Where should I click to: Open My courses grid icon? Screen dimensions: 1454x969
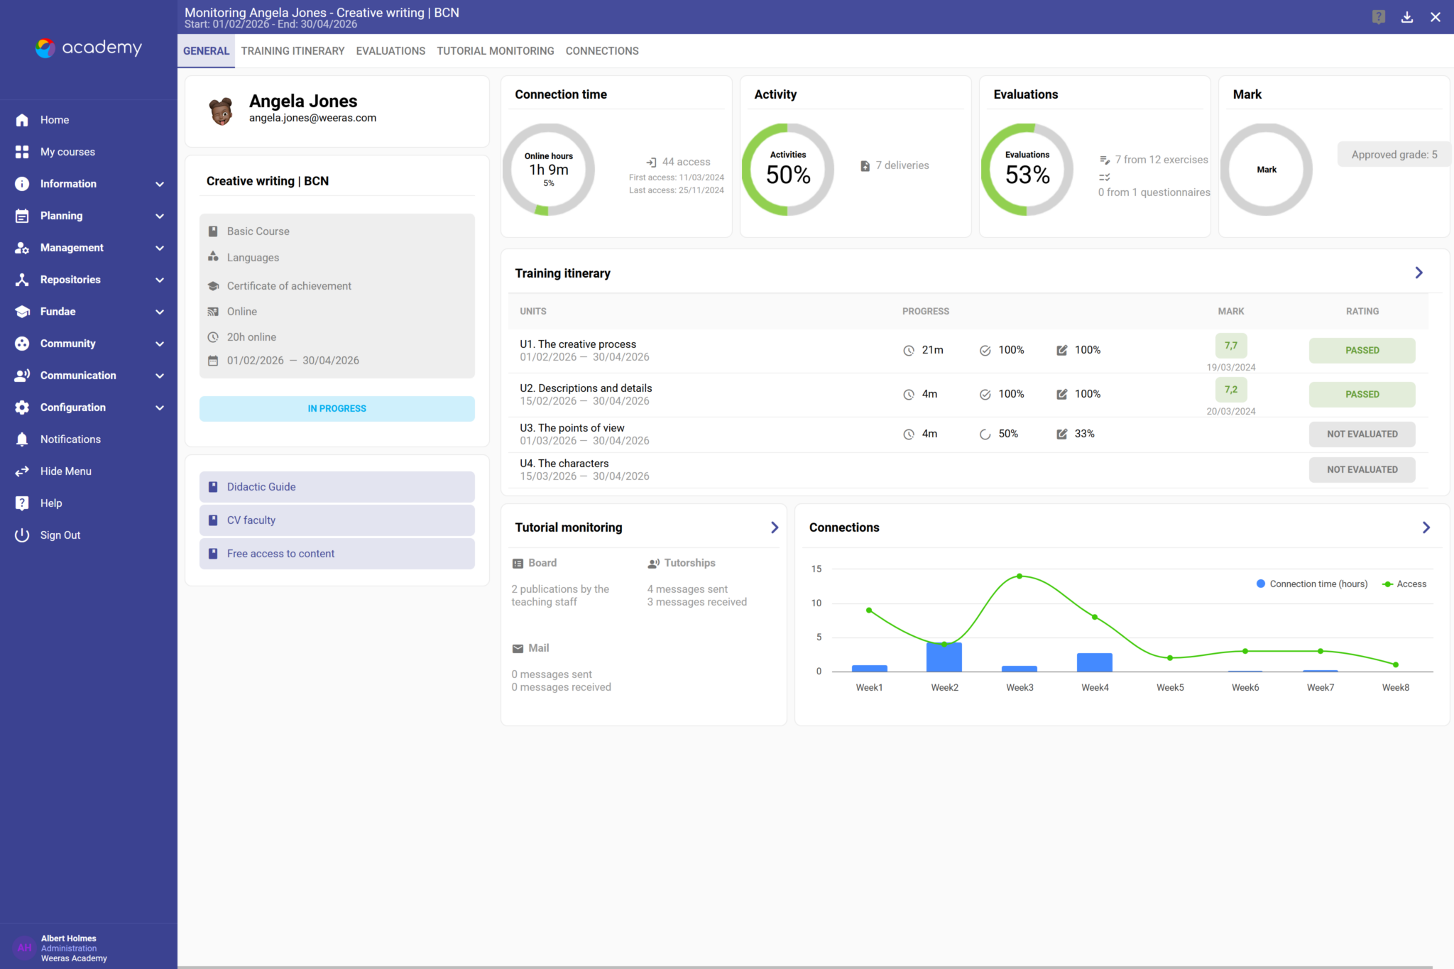(22, 152)
